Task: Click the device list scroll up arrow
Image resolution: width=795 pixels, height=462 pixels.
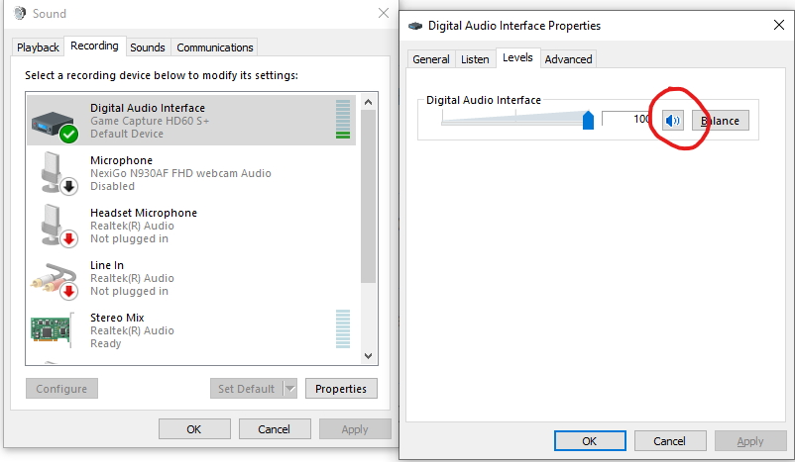Action: pyautogui.click(x=369, y=102)
